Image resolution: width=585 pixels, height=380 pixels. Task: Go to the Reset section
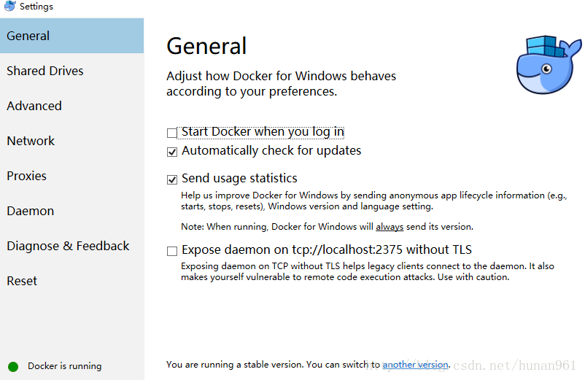click(x=22, y=281)
